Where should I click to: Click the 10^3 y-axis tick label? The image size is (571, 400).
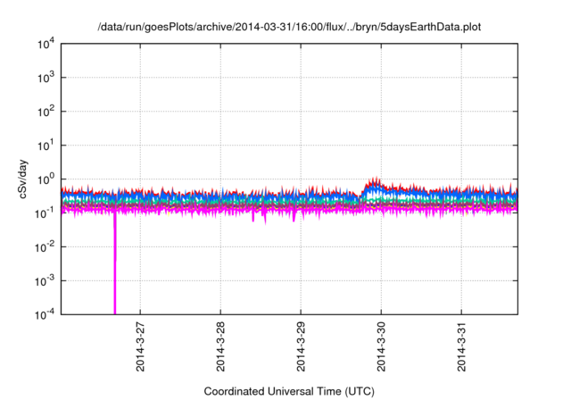pos(46,78)
